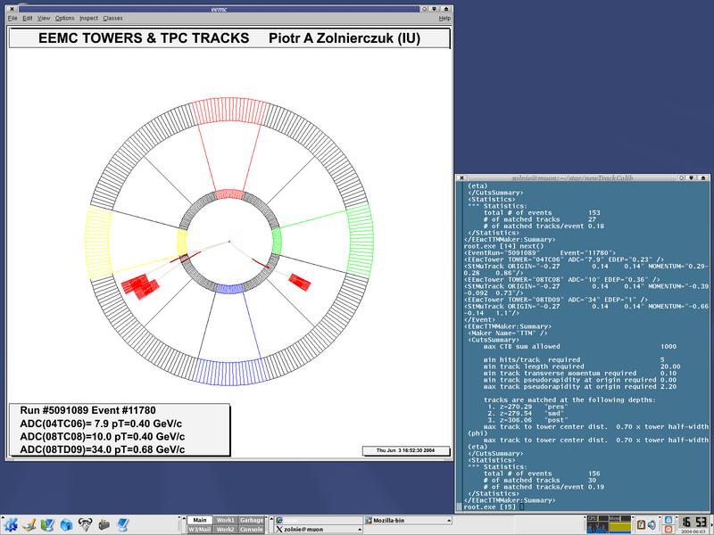Expand the zolnie@muon taskbar group arrow
Image resolution: width=714 pixels, height=535 pixels.
click(x=360, y=530)
